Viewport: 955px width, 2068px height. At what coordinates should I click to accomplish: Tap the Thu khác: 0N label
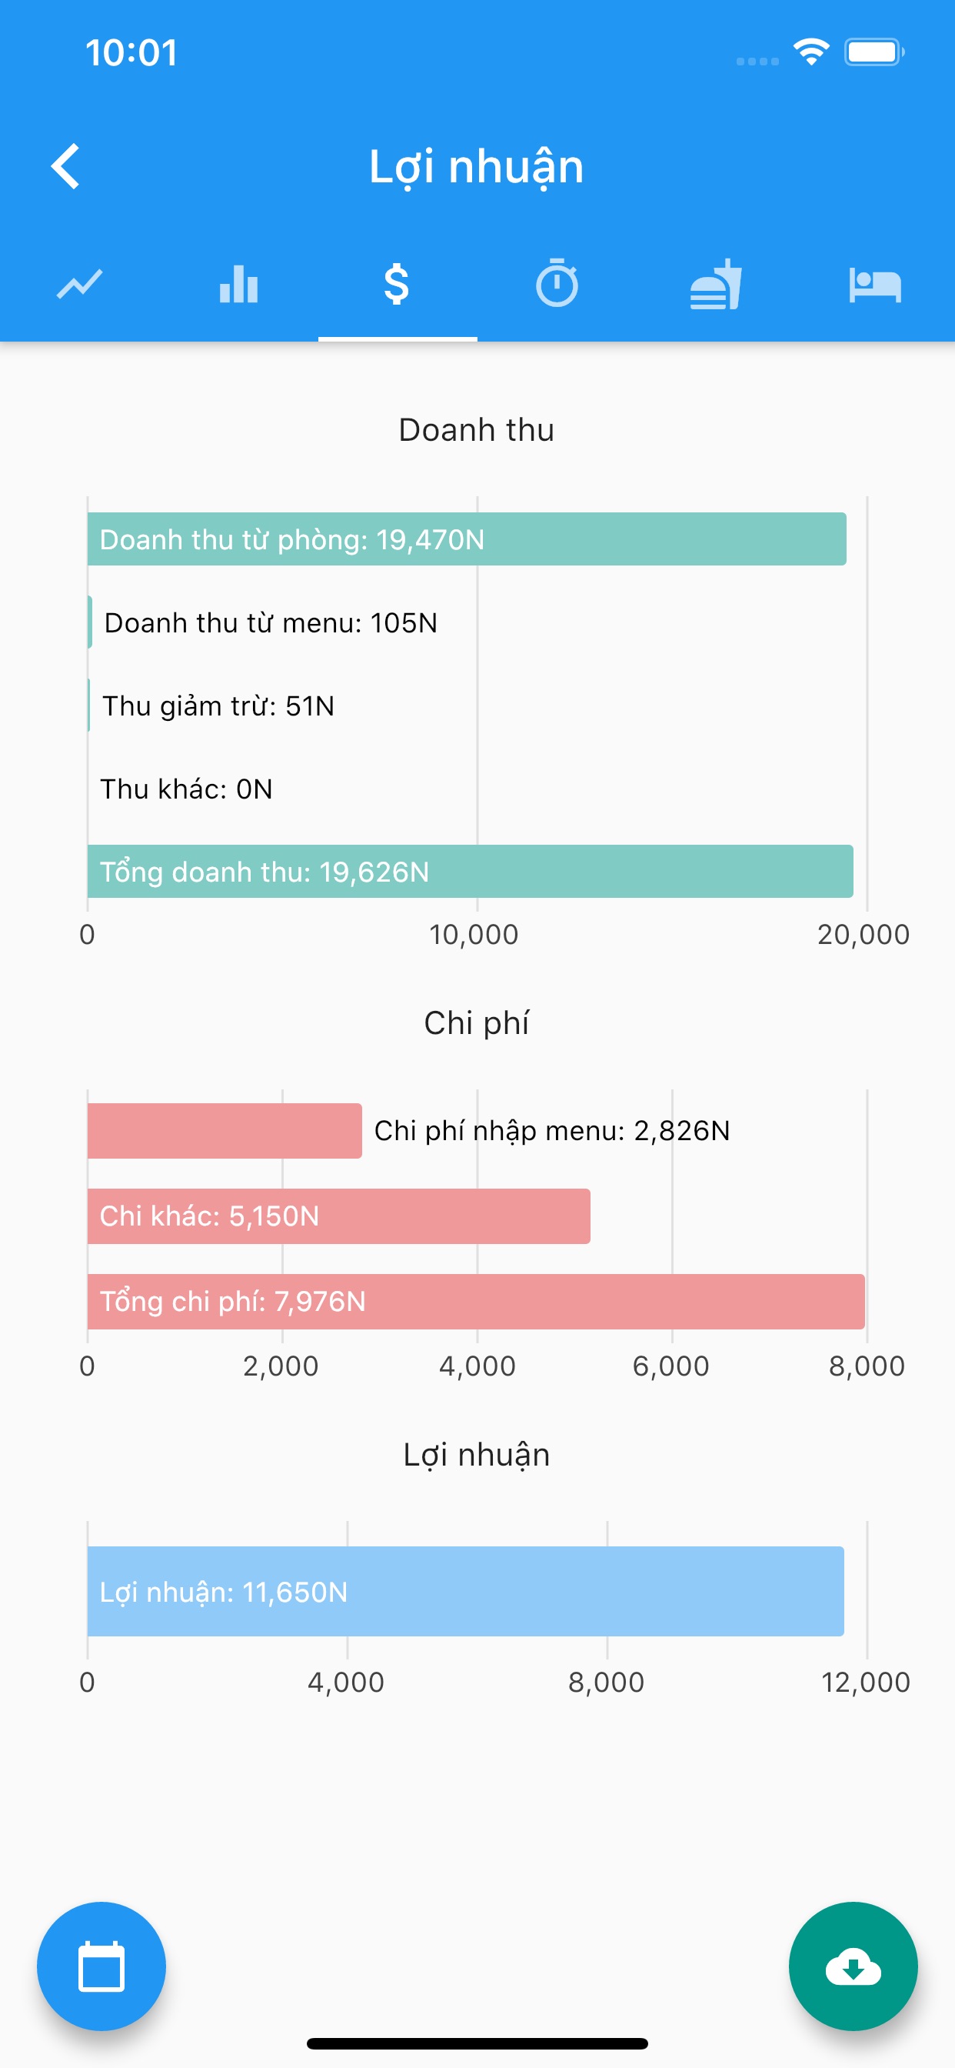pyautogui.click(x=186, y=789)
